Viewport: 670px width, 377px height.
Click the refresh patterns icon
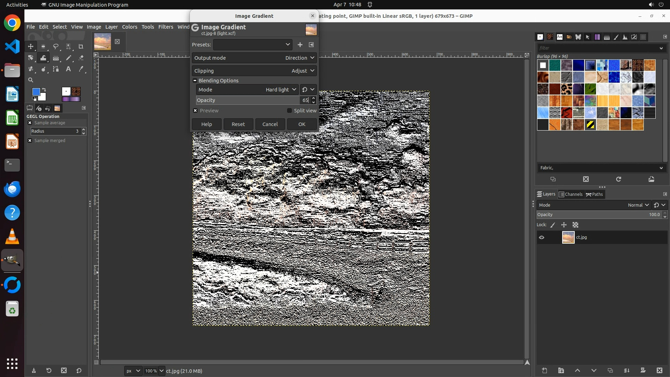click(x=618, y=179)
